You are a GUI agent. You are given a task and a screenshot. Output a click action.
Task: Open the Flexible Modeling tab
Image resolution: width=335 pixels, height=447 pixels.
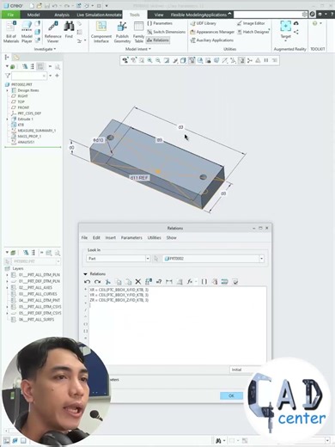(x=186, y=15)
